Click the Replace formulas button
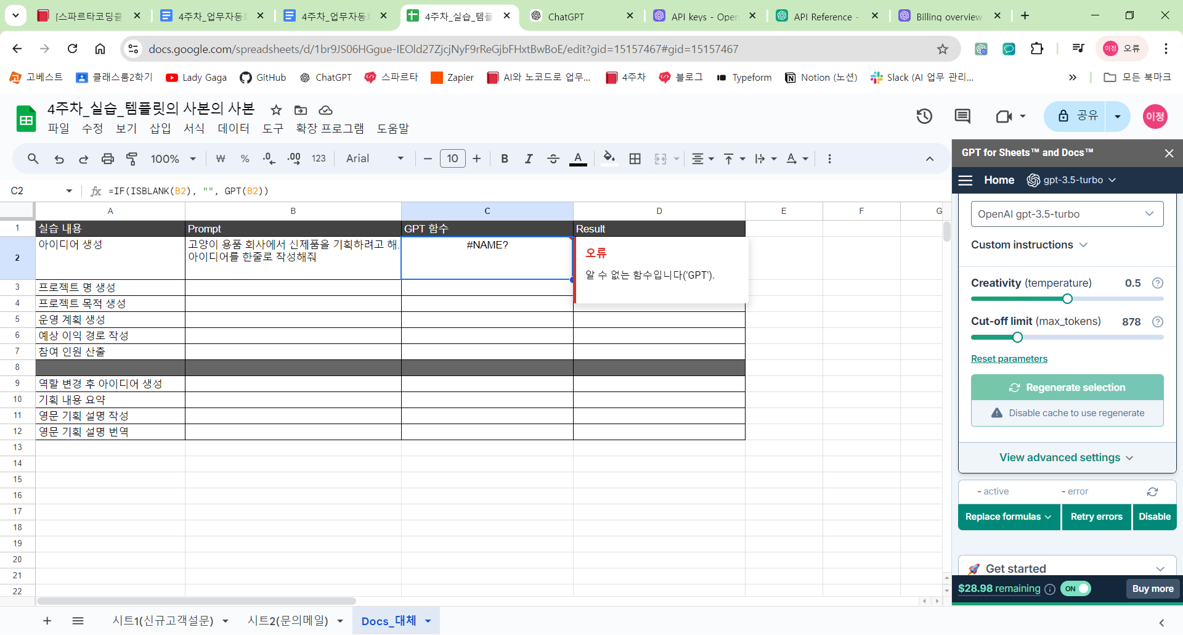The width and height of the screenshot is (1183, 635). pos(1009,517)
